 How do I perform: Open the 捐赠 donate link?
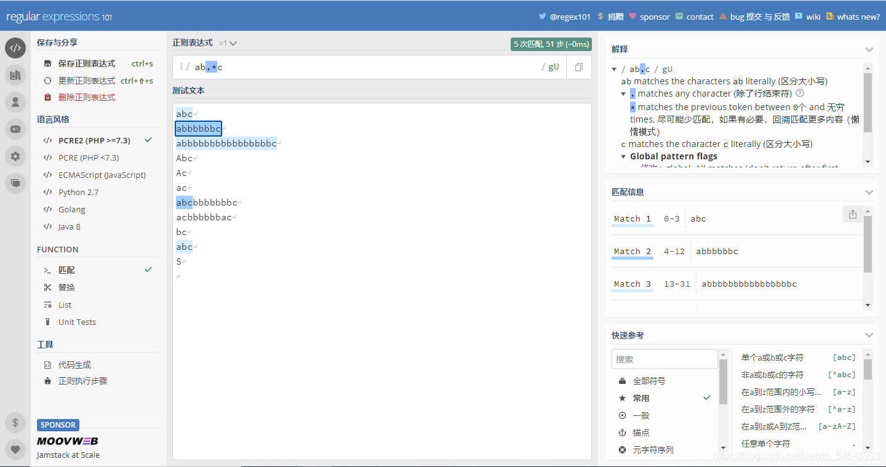pos(610,17)
